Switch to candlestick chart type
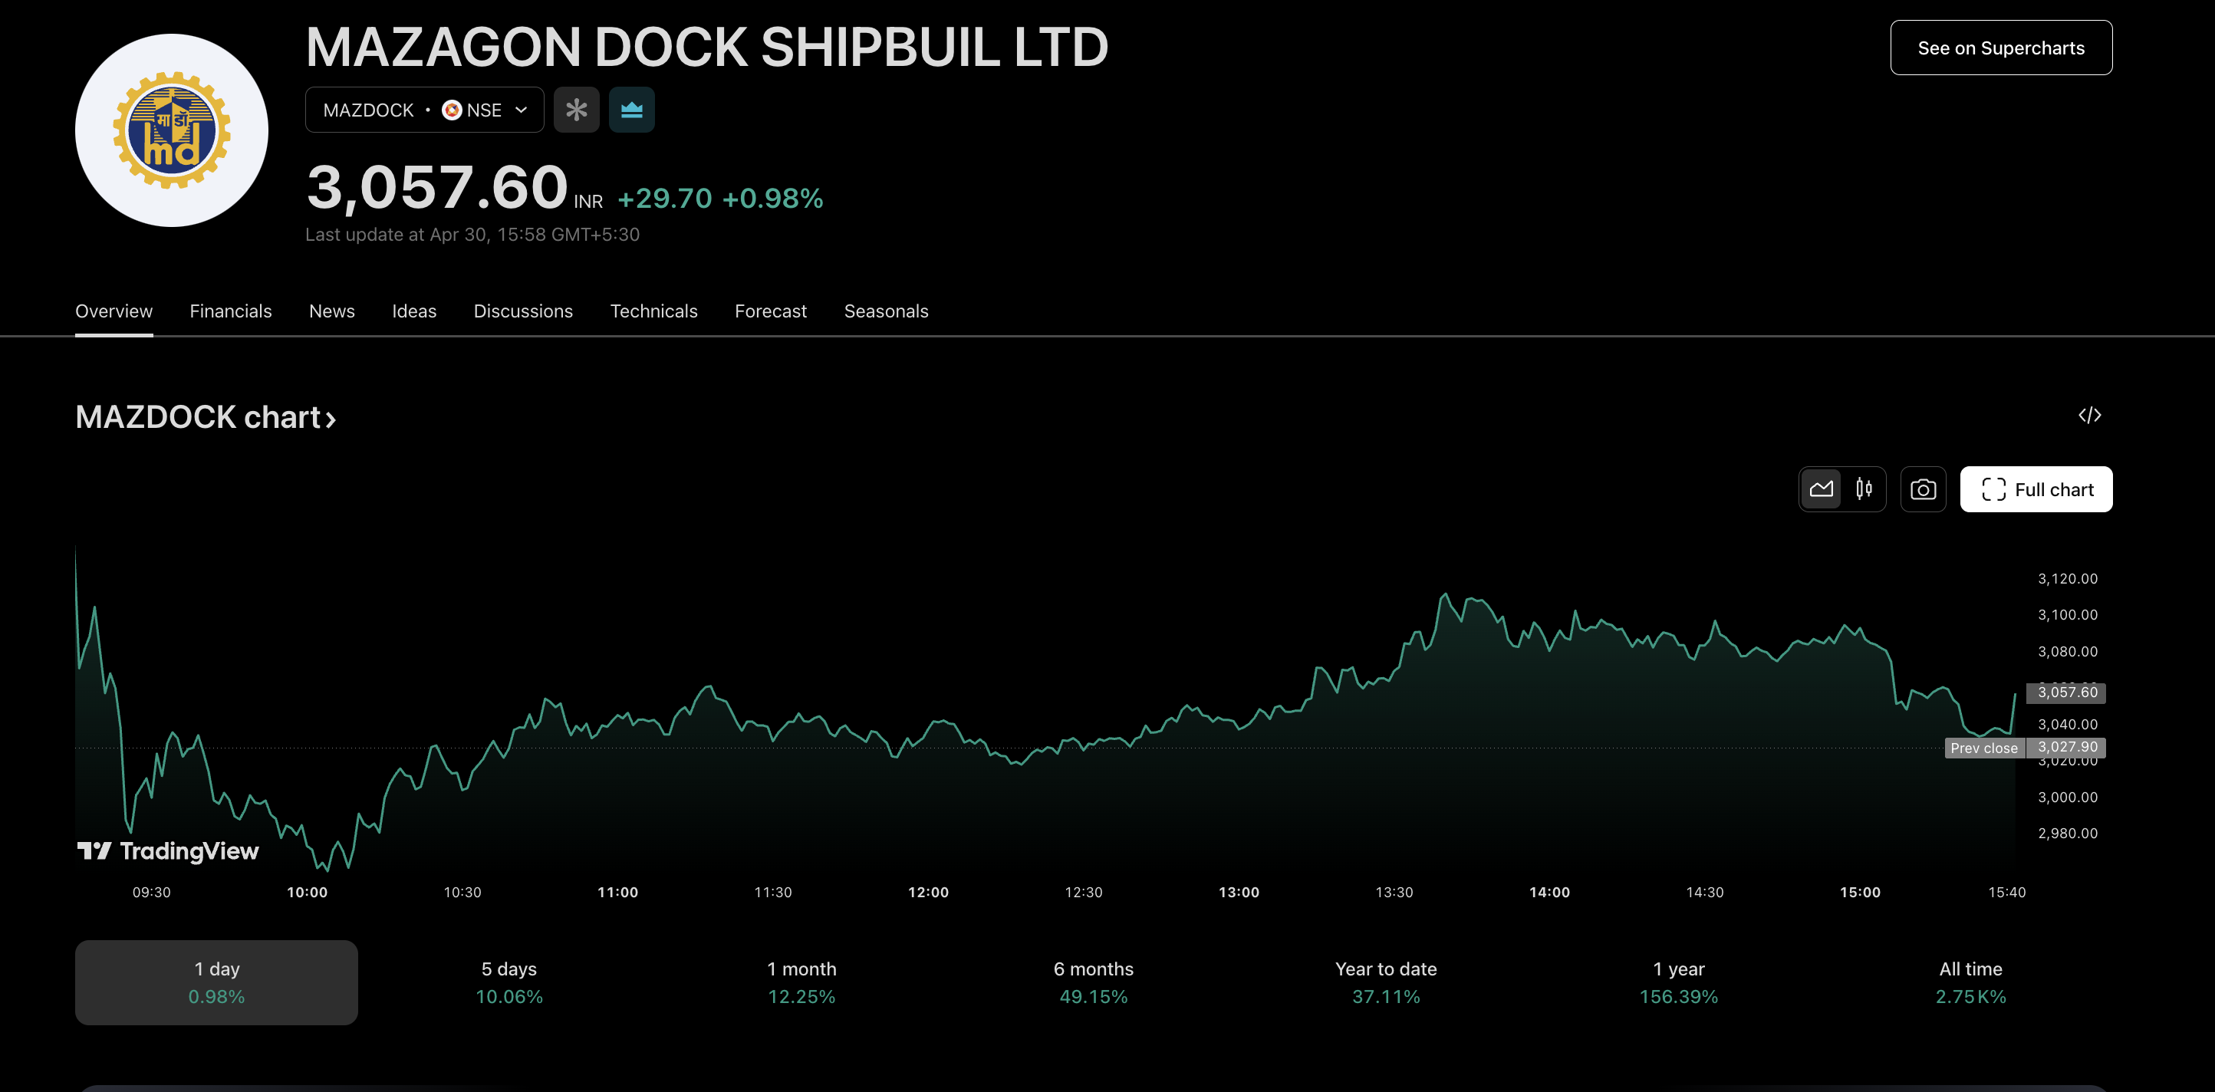 pyautogui.click(x=1863, y=489)
